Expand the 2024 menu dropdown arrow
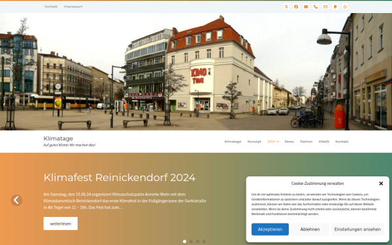Viewport: 392px width, 245px height. pyautogui.click(x=278, y=142)
